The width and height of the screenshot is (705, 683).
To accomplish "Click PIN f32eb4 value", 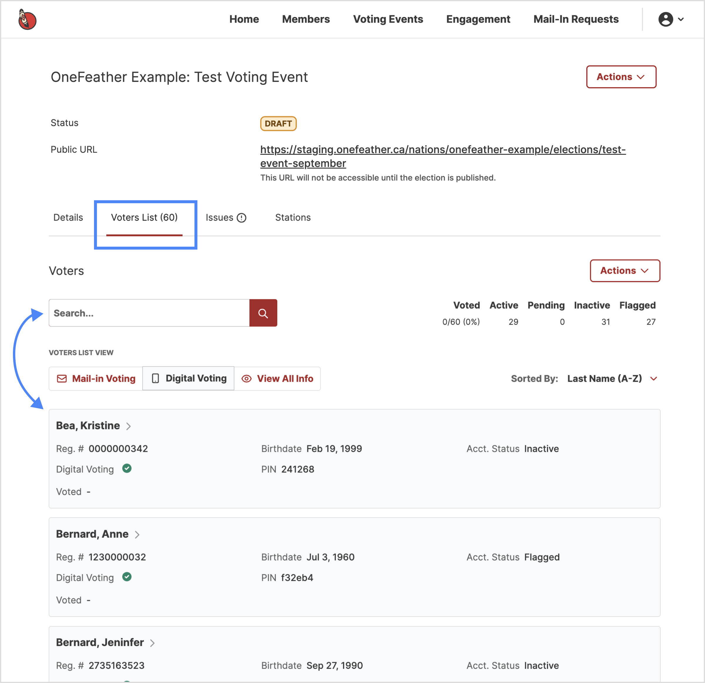I will click(297, 578).
